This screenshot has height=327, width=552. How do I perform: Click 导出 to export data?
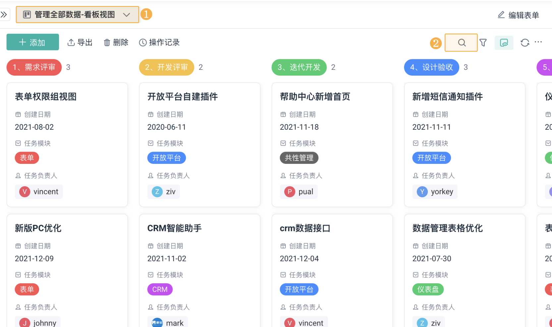pos(80,42)
